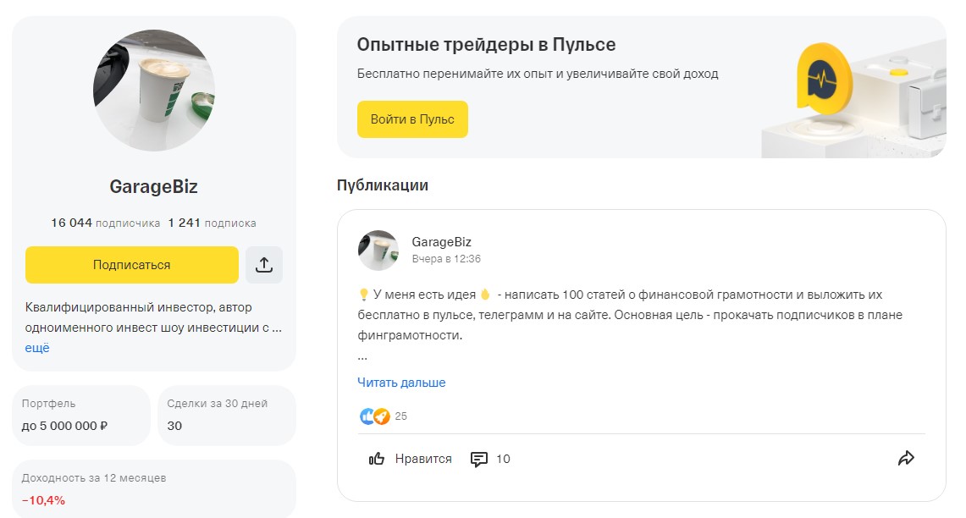Viewport: 966px width, 518px height.
Task: Click the comments count 10
Action: [503, 459]
